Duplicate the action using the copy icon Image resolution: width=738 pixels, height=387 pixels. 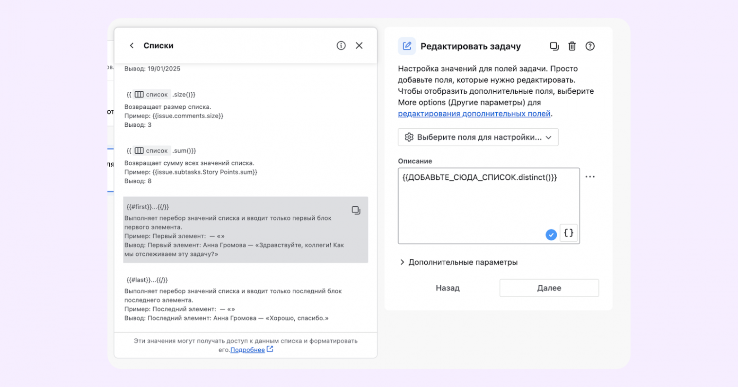(554, 46)
